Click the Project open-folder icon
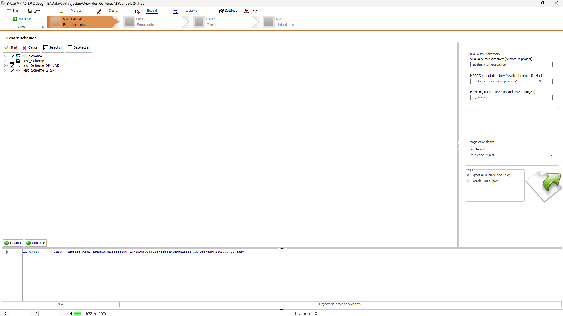 pos(61,11)
